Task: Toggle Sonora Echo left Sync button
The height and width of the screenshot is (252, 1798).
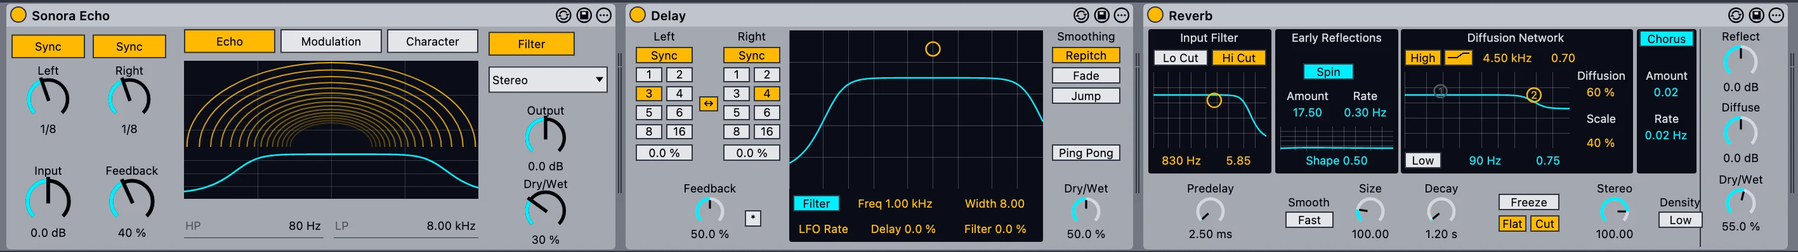Action: point(48,47)
